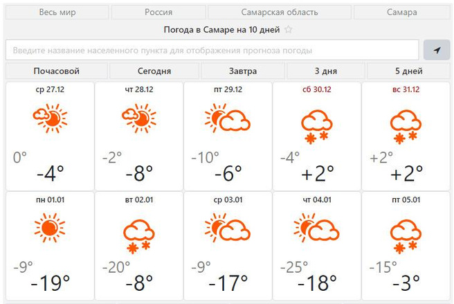
Task: Open the Весь мир breadcrumb link
Action: tap(57, 12)
